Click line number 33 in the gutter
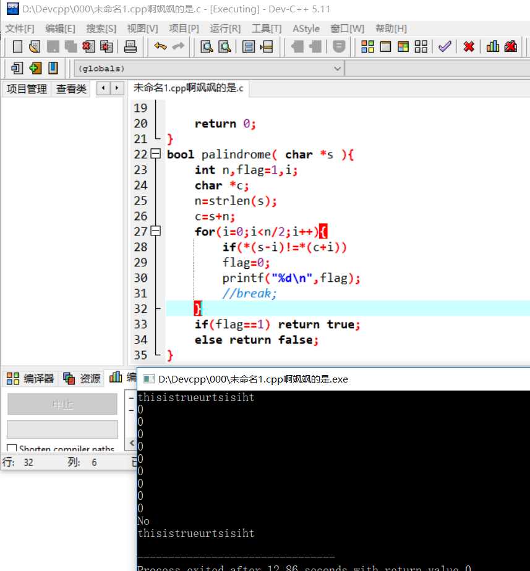Viewport: 530px width, 571px height. [x=140, y=324]
